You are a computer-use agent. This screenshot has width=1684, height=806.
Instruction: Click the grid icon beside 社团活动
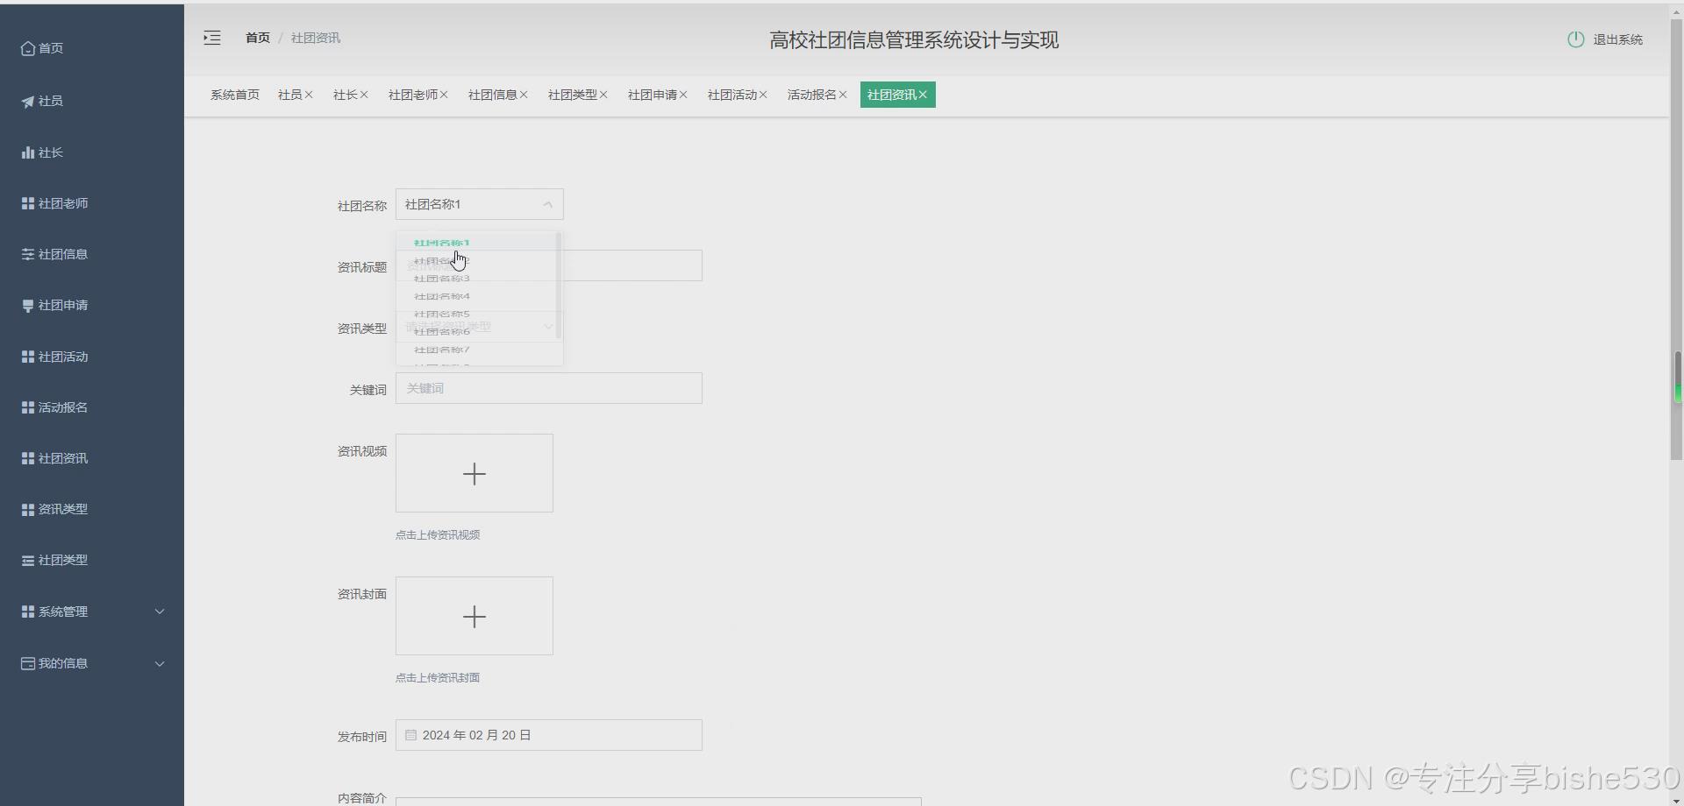click(28, 357)
